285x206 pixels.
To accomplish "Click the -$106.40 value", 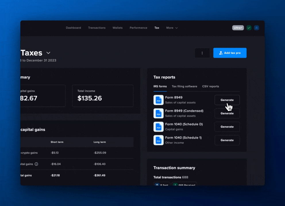I will tap(99, 164).
